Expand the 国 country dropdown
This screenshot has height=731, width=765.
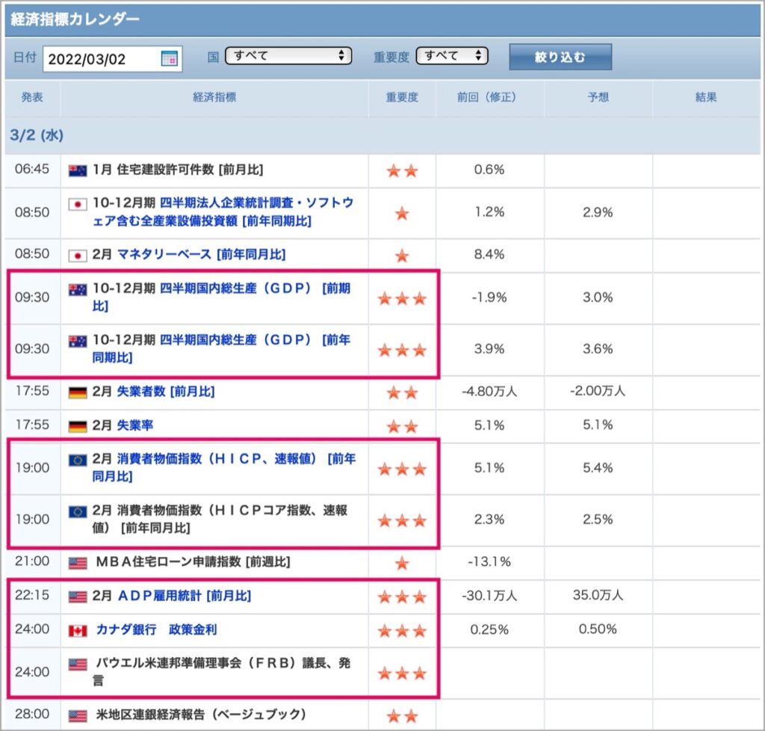coord(288,55)
